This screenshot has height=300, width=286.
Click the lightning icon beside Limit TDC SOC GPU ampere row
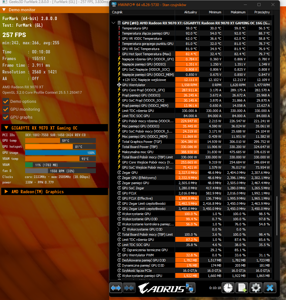pyautogui.click(x=119, y=116)
